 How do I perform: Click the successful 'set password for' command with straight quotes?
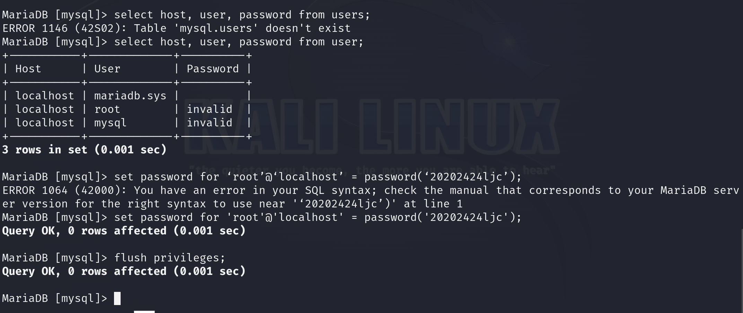pos(318,217)
